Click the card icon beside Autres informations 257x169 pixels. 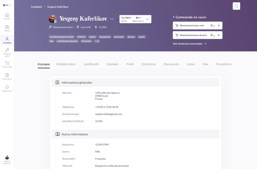tap(57, 134)
